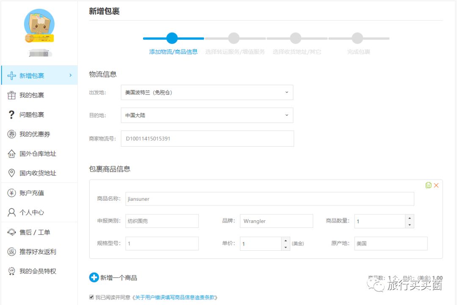This screenshot has width=457, height=305.
Task: Remove the product via orange X icon
Action: click(436, 185)
